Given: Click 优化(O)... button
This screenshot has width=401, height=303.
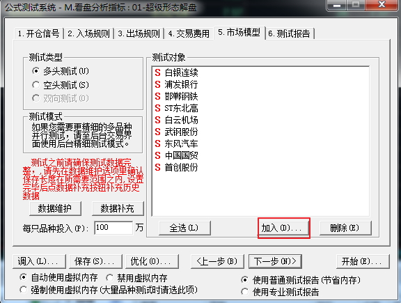Looking at the screenshot, I should pyautogui.click(x=152, y=261).
